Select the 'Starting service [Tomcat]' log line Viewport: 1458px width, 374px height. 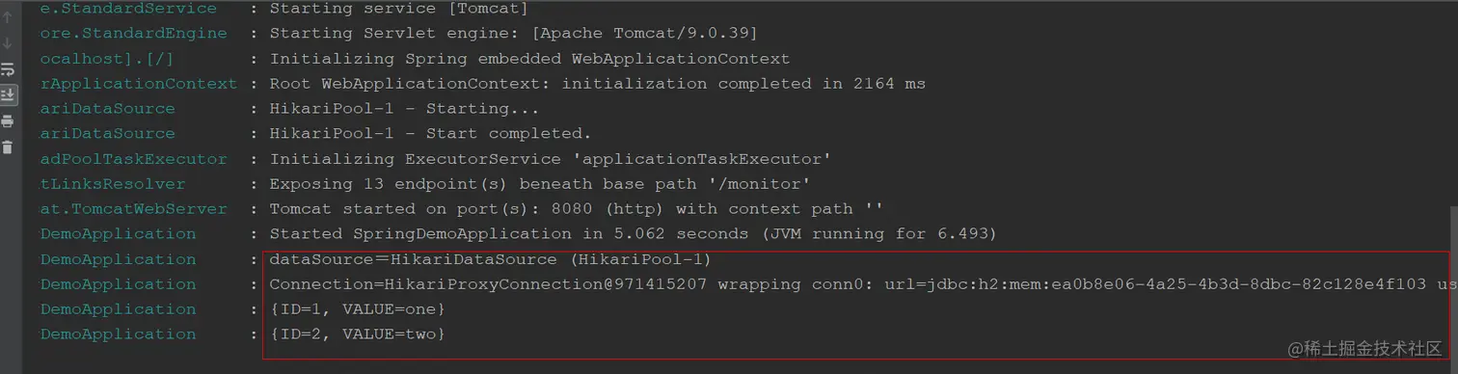(x=399, y=9)
